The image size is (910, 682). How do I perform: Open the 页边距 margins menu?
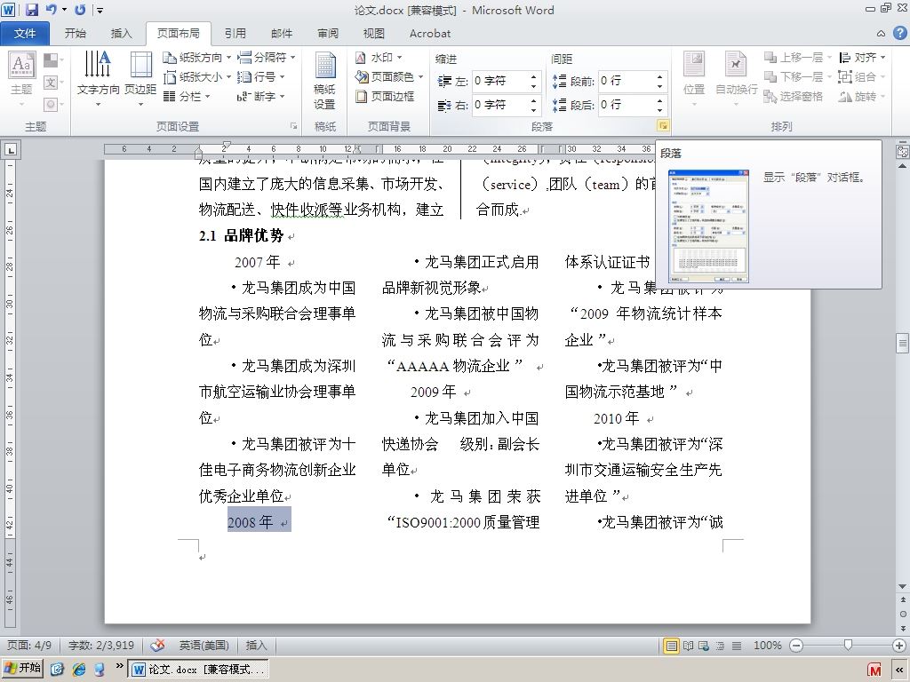[140, 79]
